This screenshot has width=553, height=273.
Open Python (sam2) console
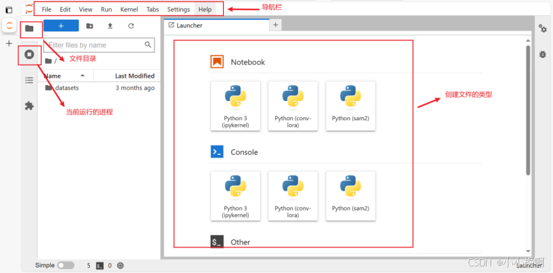point(351,196)
